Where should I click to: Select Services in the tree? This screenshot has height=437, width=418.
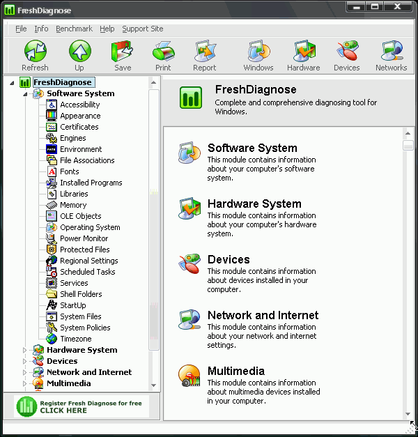(x=74, y=283)
